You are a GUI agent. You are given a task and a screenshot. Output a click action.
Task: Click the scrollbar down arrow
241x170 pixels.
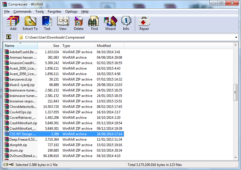(x=236, y=158)
